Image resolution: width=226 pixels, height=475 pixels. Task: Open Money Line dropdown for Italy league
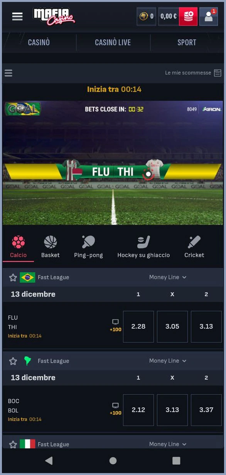(168, 444)
